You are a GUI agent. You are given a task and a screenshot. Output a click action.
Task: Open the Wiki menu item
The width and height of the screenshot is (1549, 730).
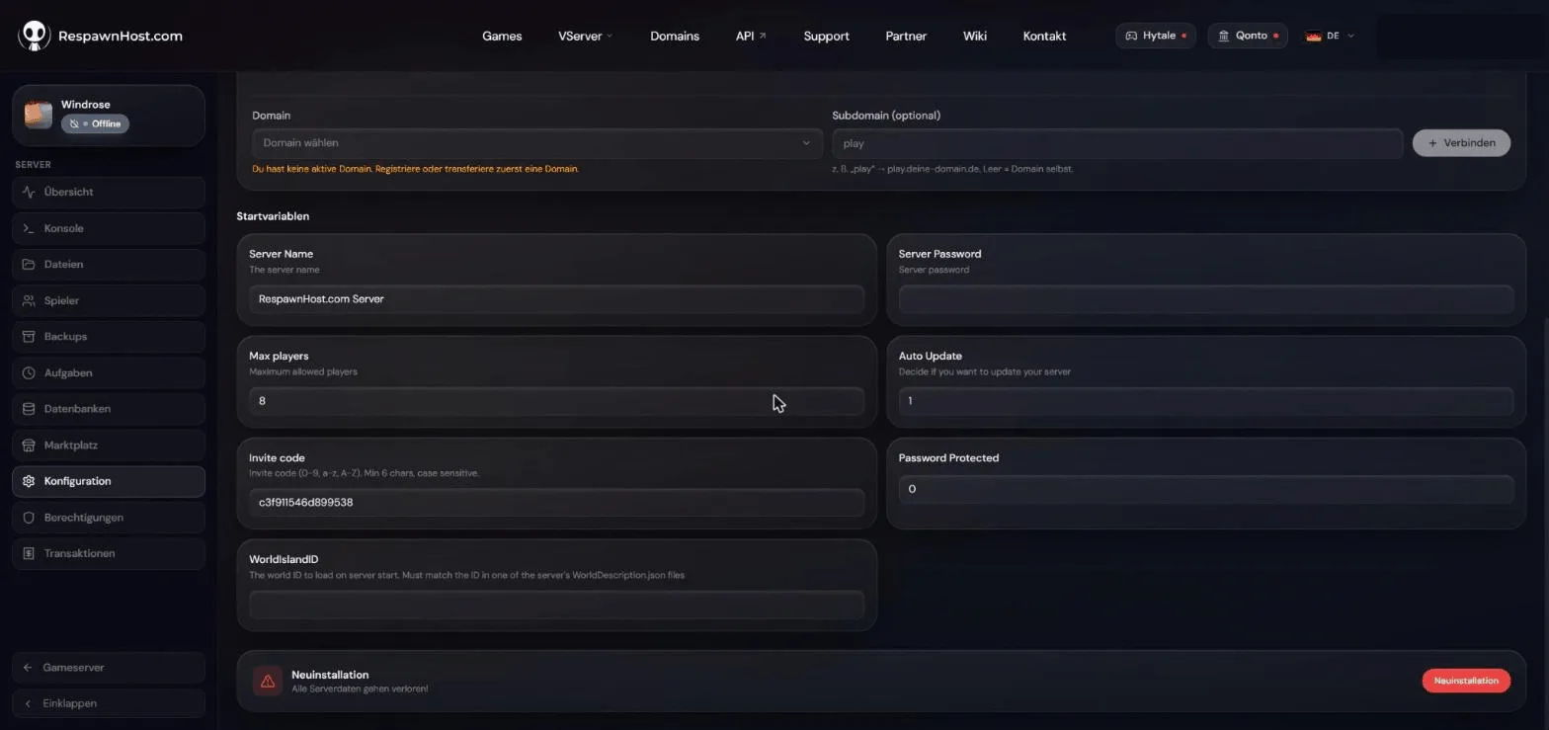[x=975, y=36]
